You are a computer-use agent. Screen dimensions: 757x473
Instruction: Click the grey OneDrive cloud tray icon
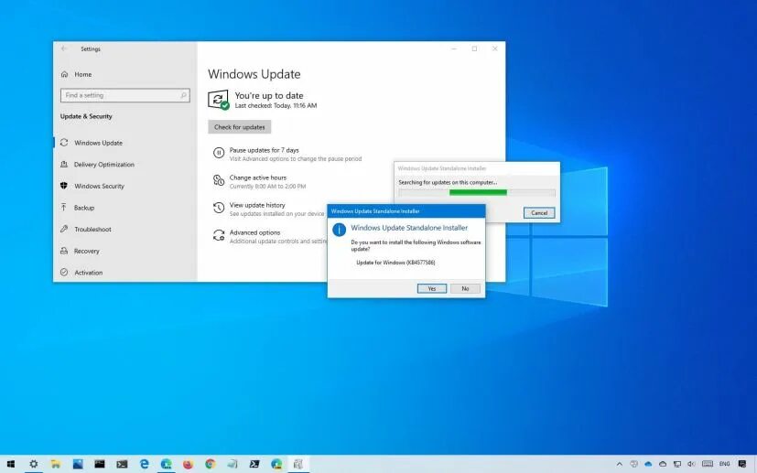tap(663, 464)
